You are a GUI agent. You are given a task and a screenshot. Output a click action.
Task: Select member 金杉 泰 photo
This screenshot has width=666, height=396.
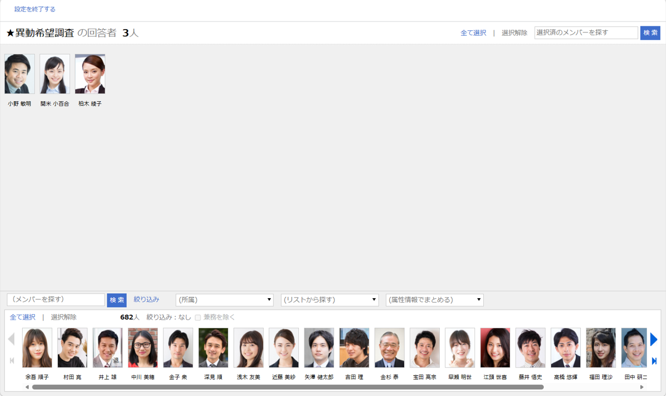[x=390, y=348]
